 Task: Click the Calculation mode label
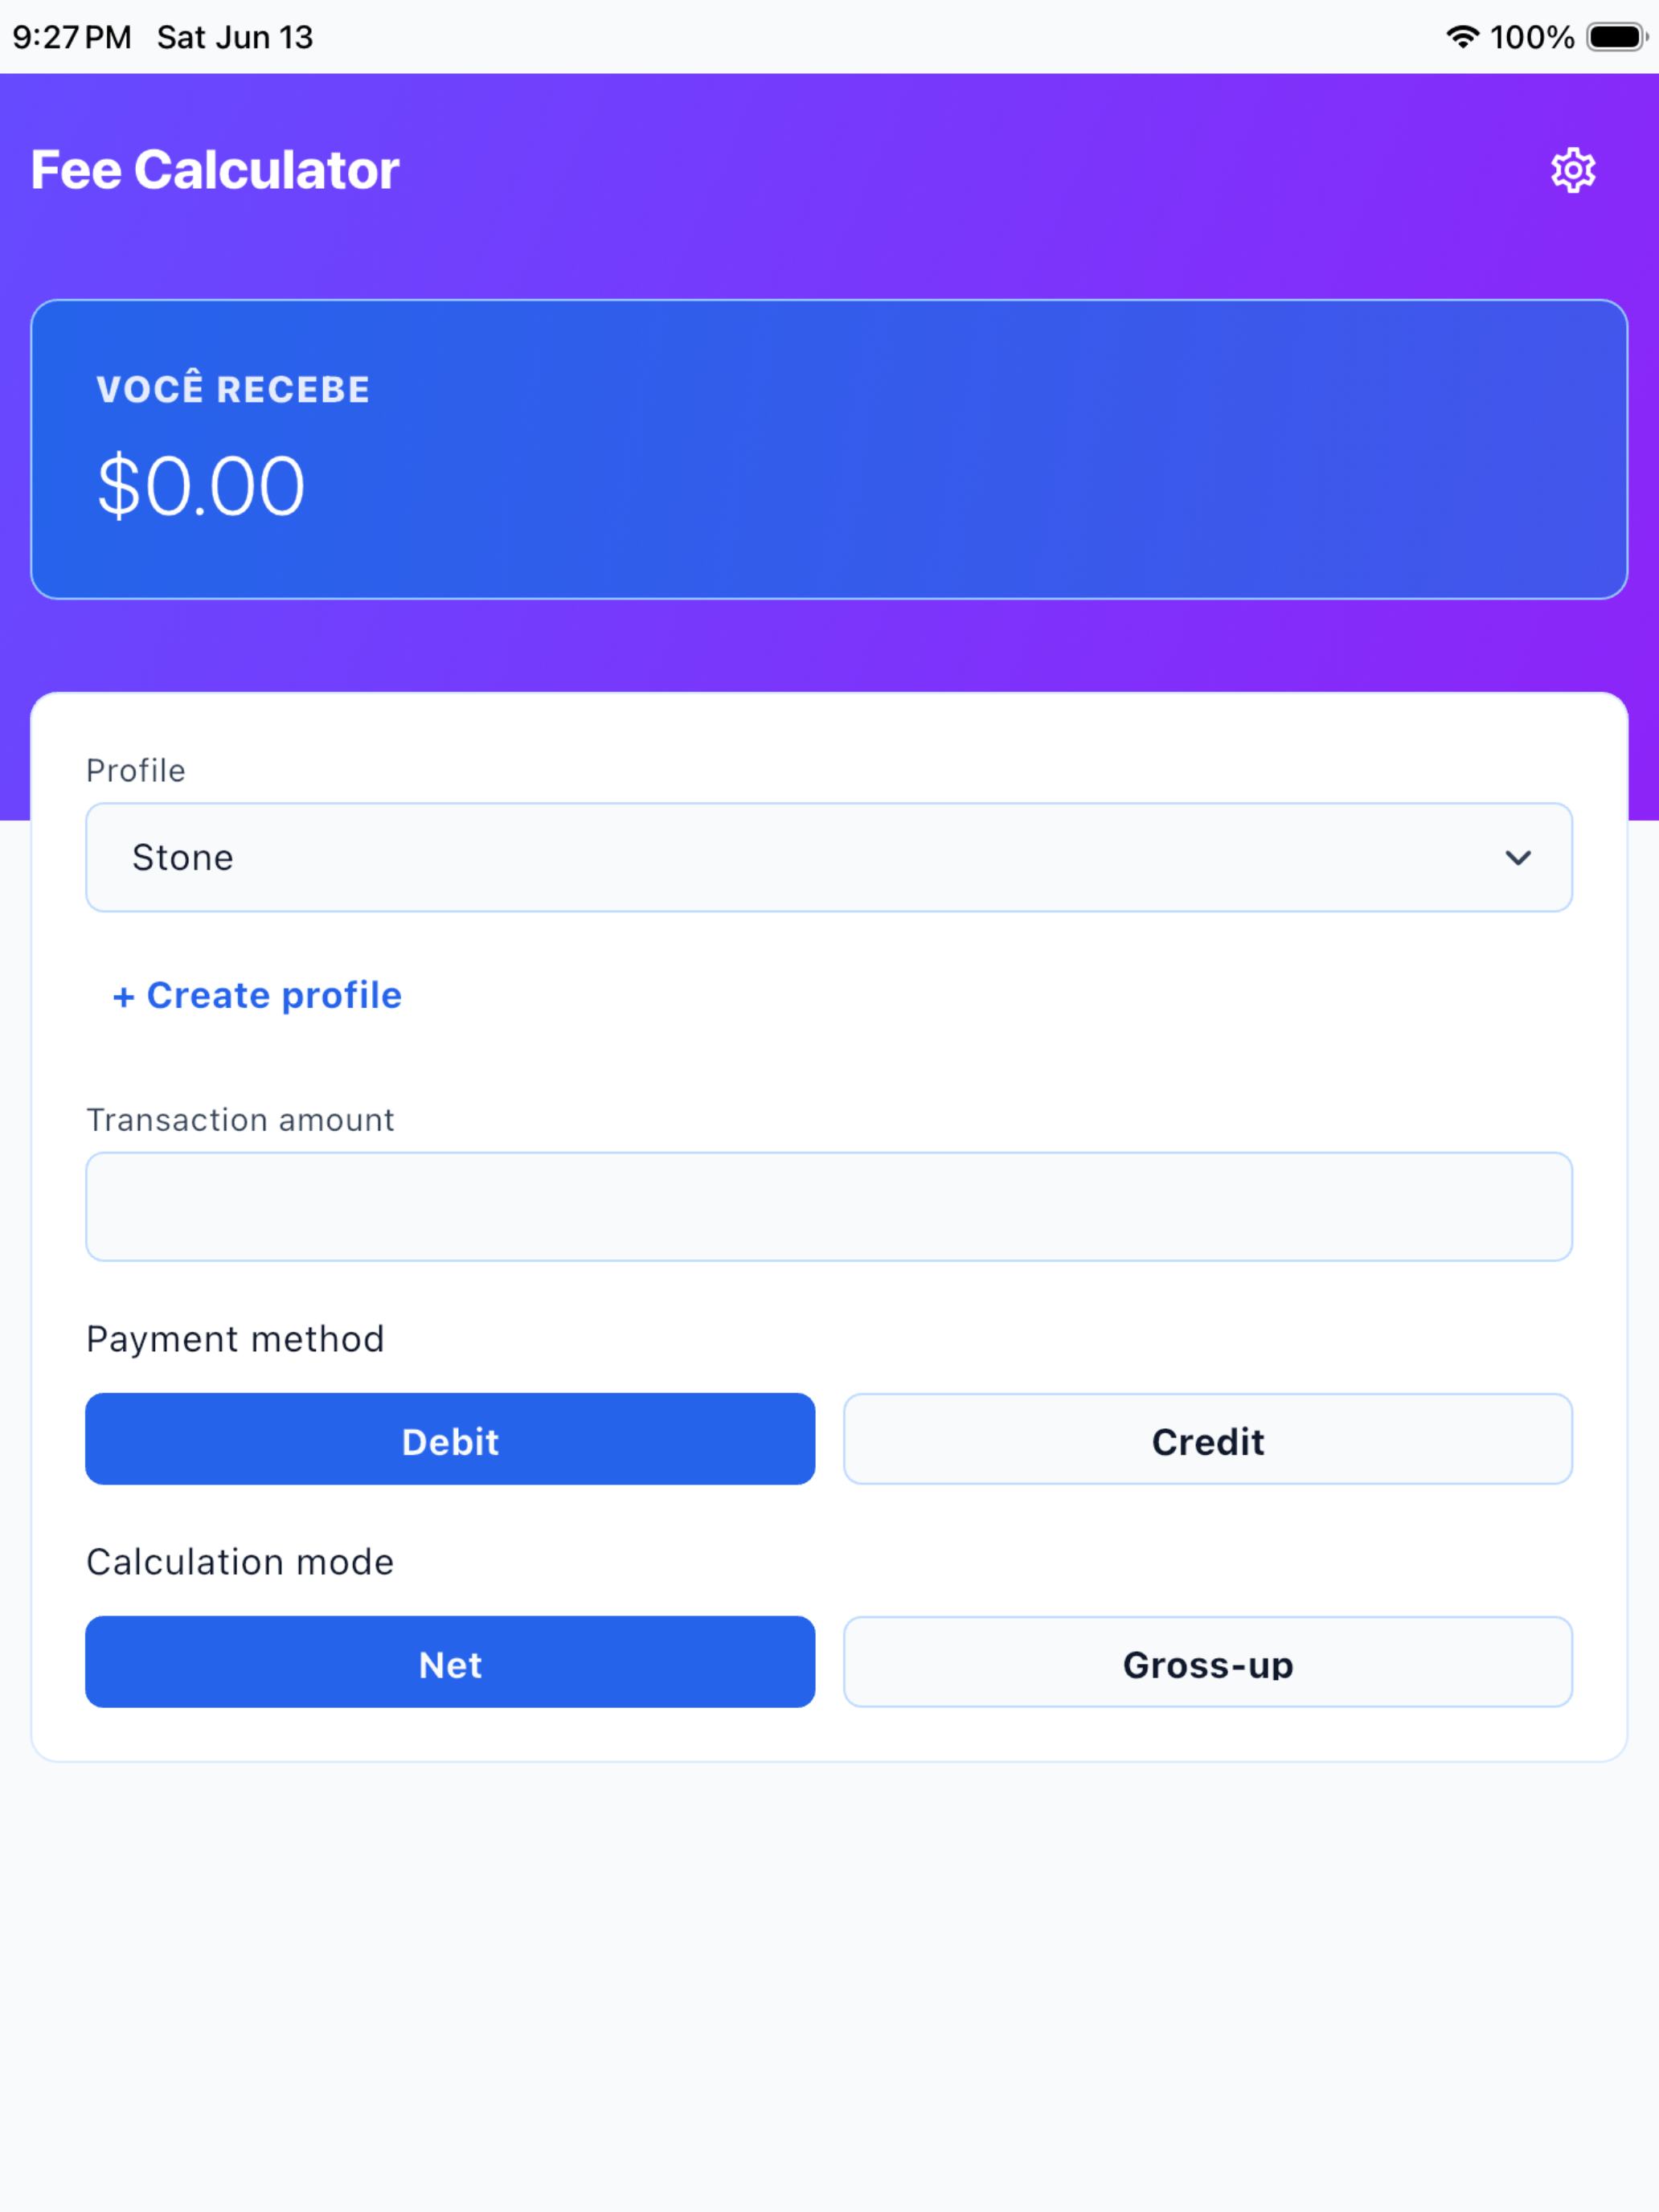(x=240, y=1562)
